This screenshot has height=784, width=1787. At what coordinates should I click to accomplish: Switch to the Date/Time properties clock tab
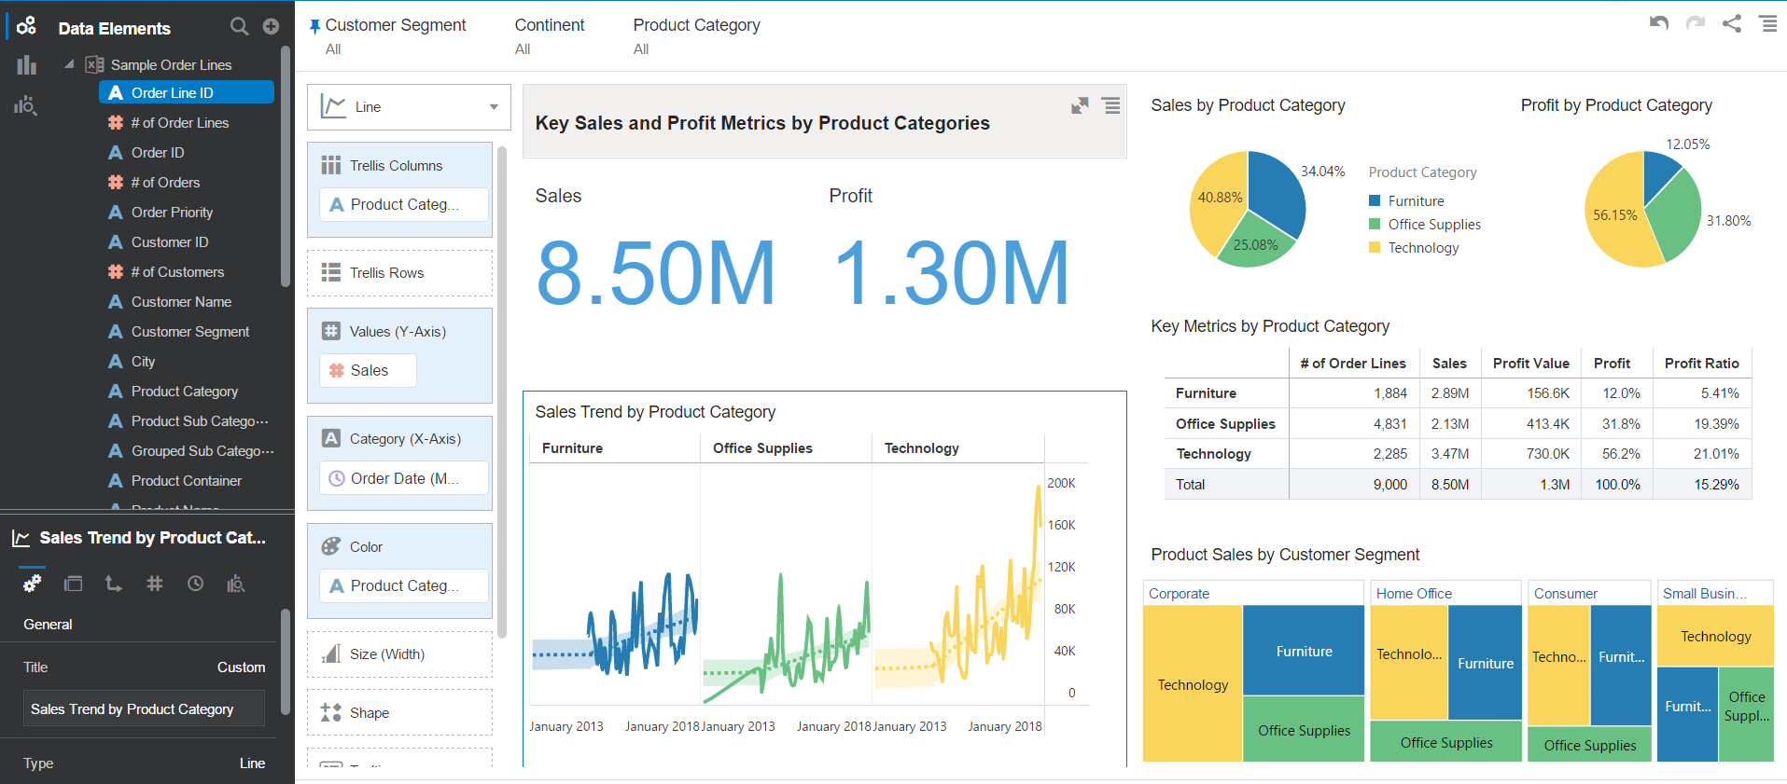click(x=195, y=584)
